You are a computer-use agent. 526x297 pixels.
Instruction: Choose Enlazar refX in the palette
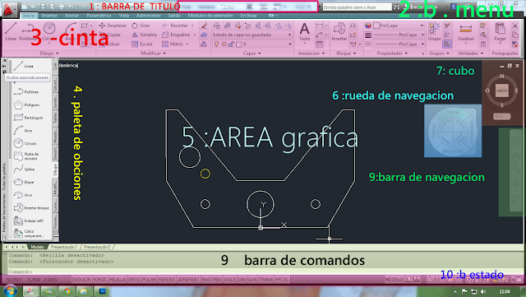29,220
